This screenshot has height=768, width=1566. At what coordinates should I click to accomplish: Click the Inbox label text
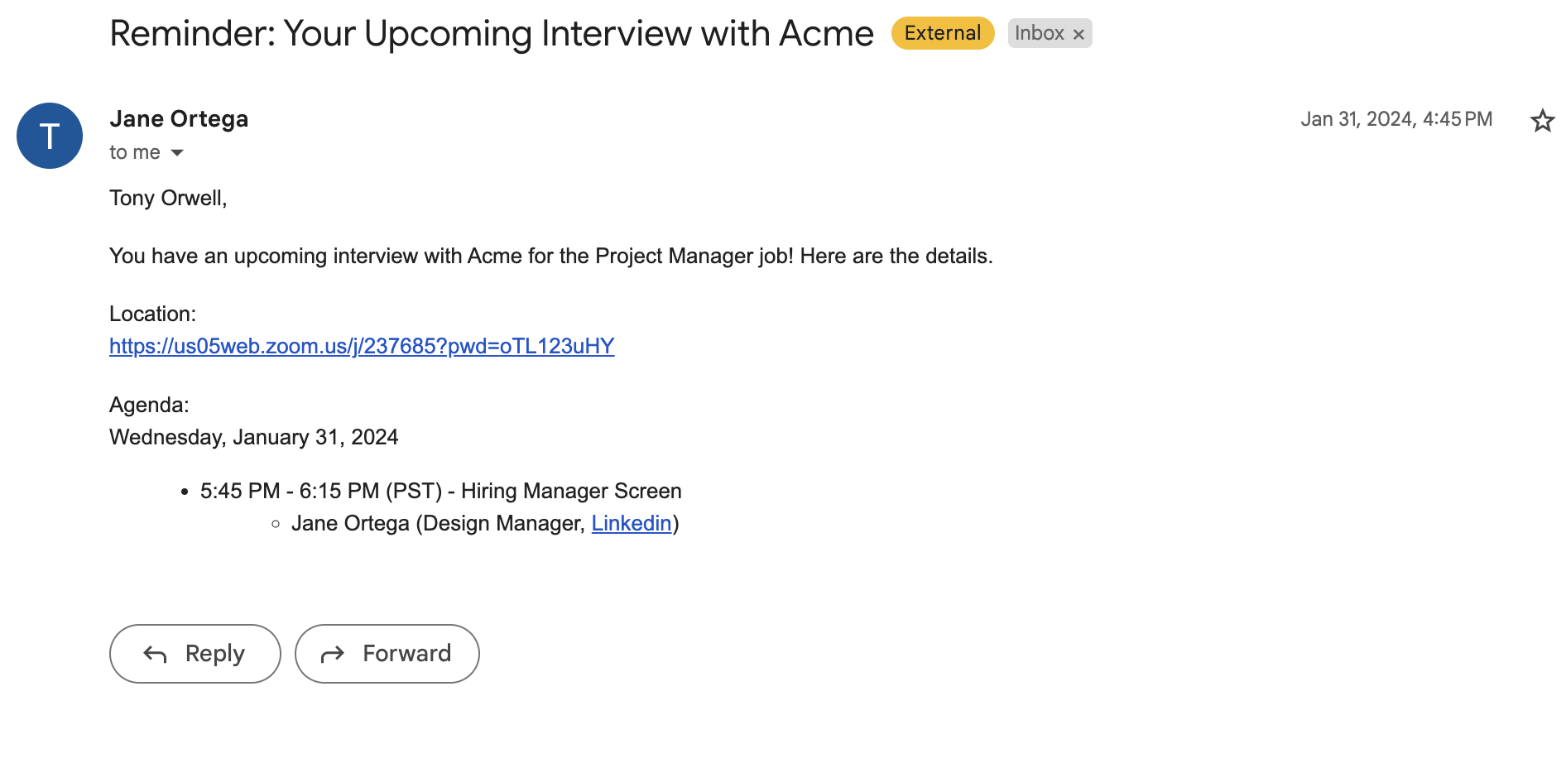click(1039, 33)
